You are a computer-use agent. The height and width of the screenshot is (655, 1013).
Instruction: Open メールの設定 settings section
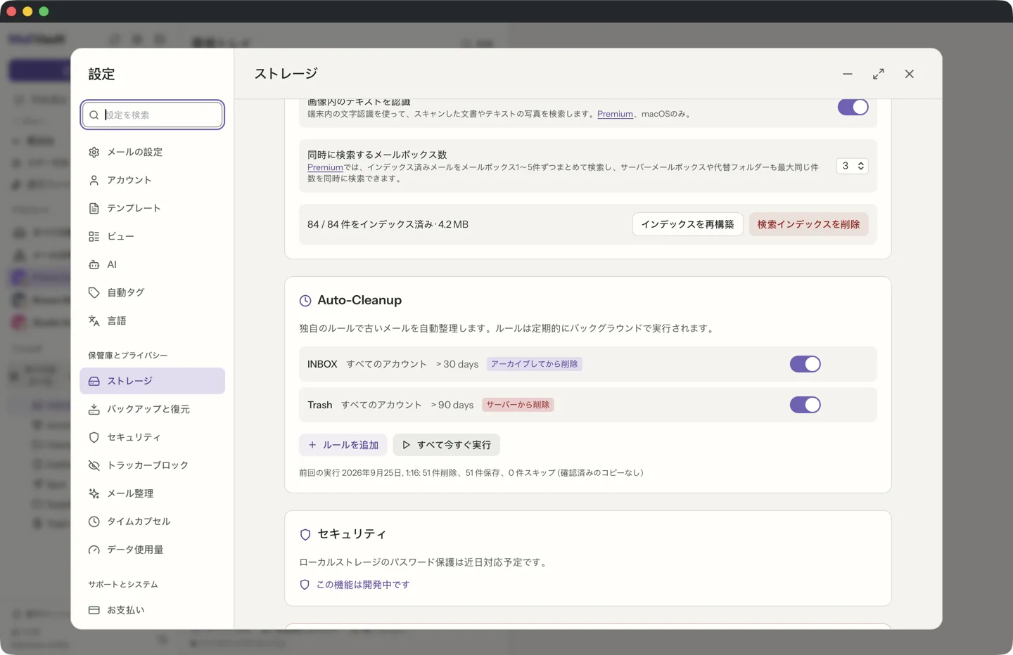(x=152, y=152)
